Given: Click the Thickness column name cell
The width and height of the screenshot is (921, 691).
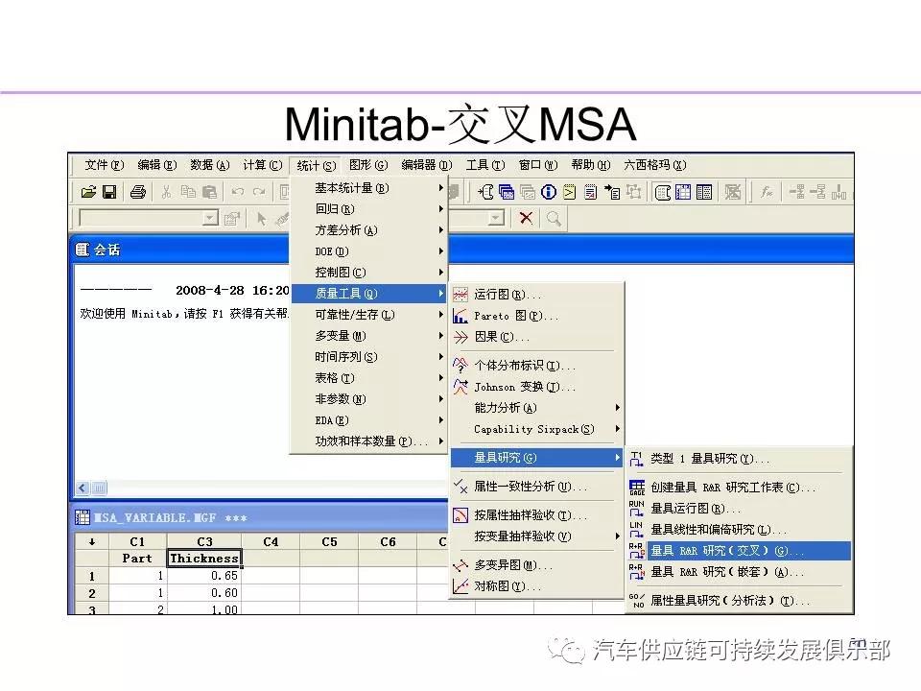Looking at the screenshot, I should coord(204,559).
